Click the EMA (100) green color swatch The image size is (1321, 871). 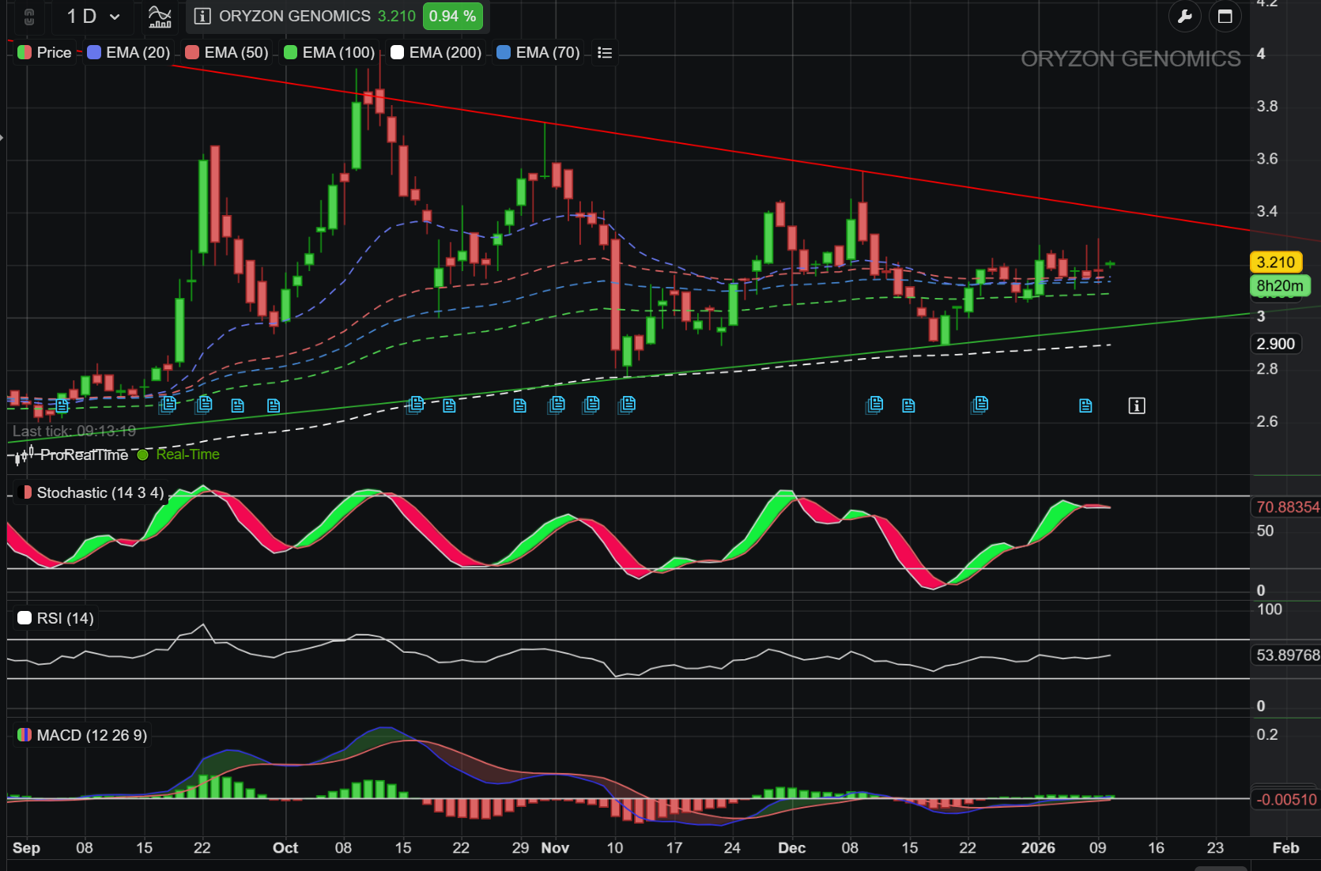(x=290, y=53)
